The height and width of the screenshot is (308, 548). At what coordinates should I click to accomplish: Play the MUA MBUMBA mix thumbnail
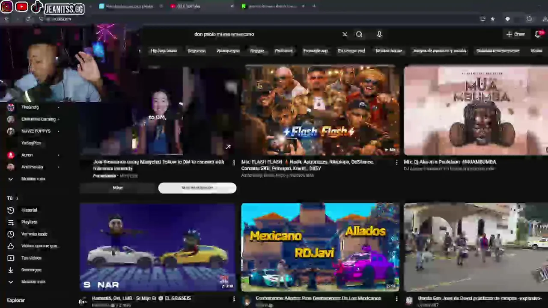[x=476, y=110]
